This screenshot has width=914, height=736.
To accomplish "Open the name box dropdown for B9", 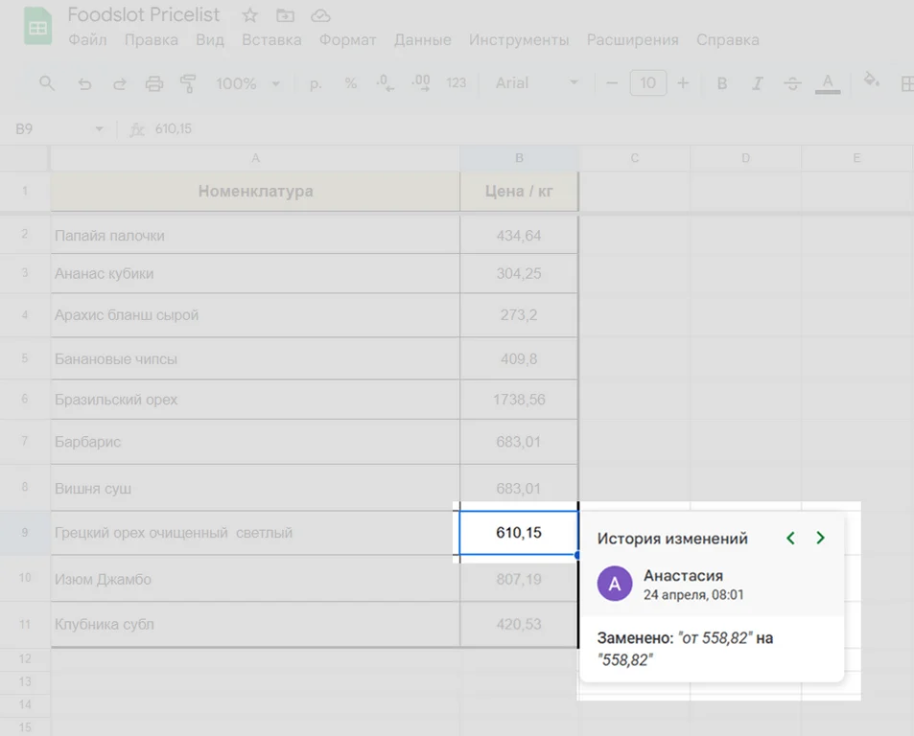I will point(99,129).
